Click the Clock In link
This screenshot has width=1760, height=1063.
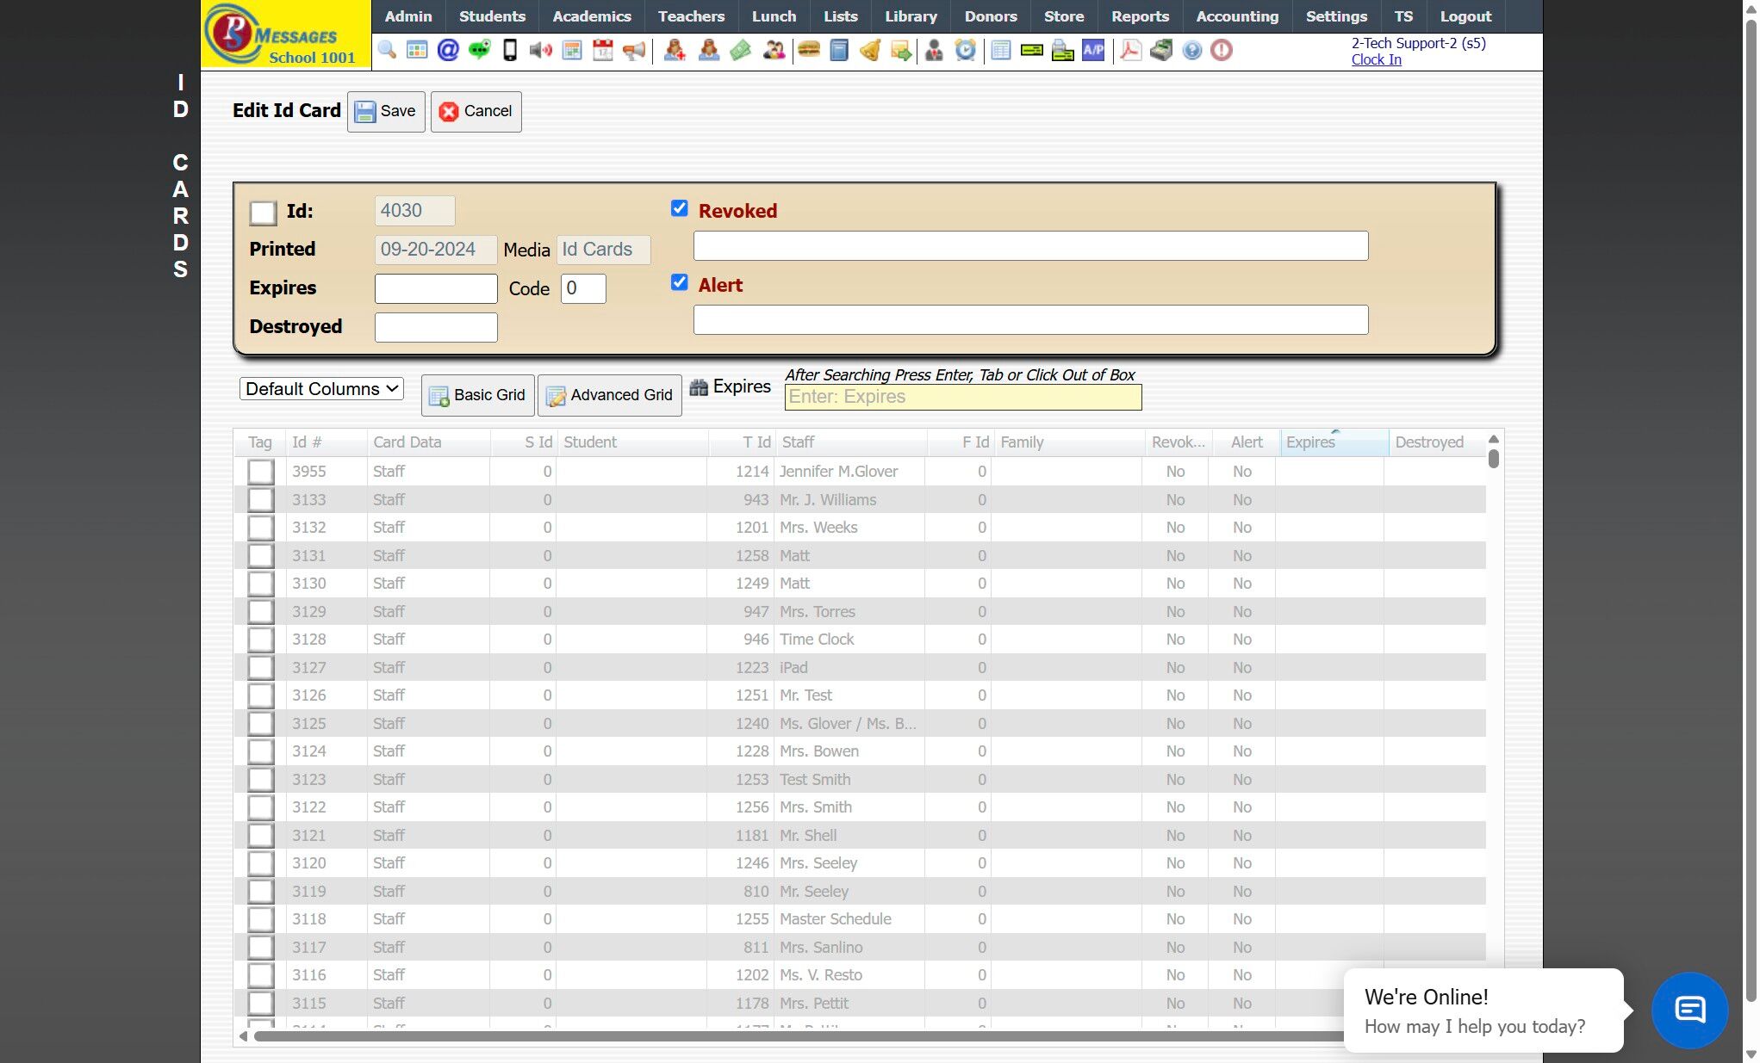coord(1376,59)
